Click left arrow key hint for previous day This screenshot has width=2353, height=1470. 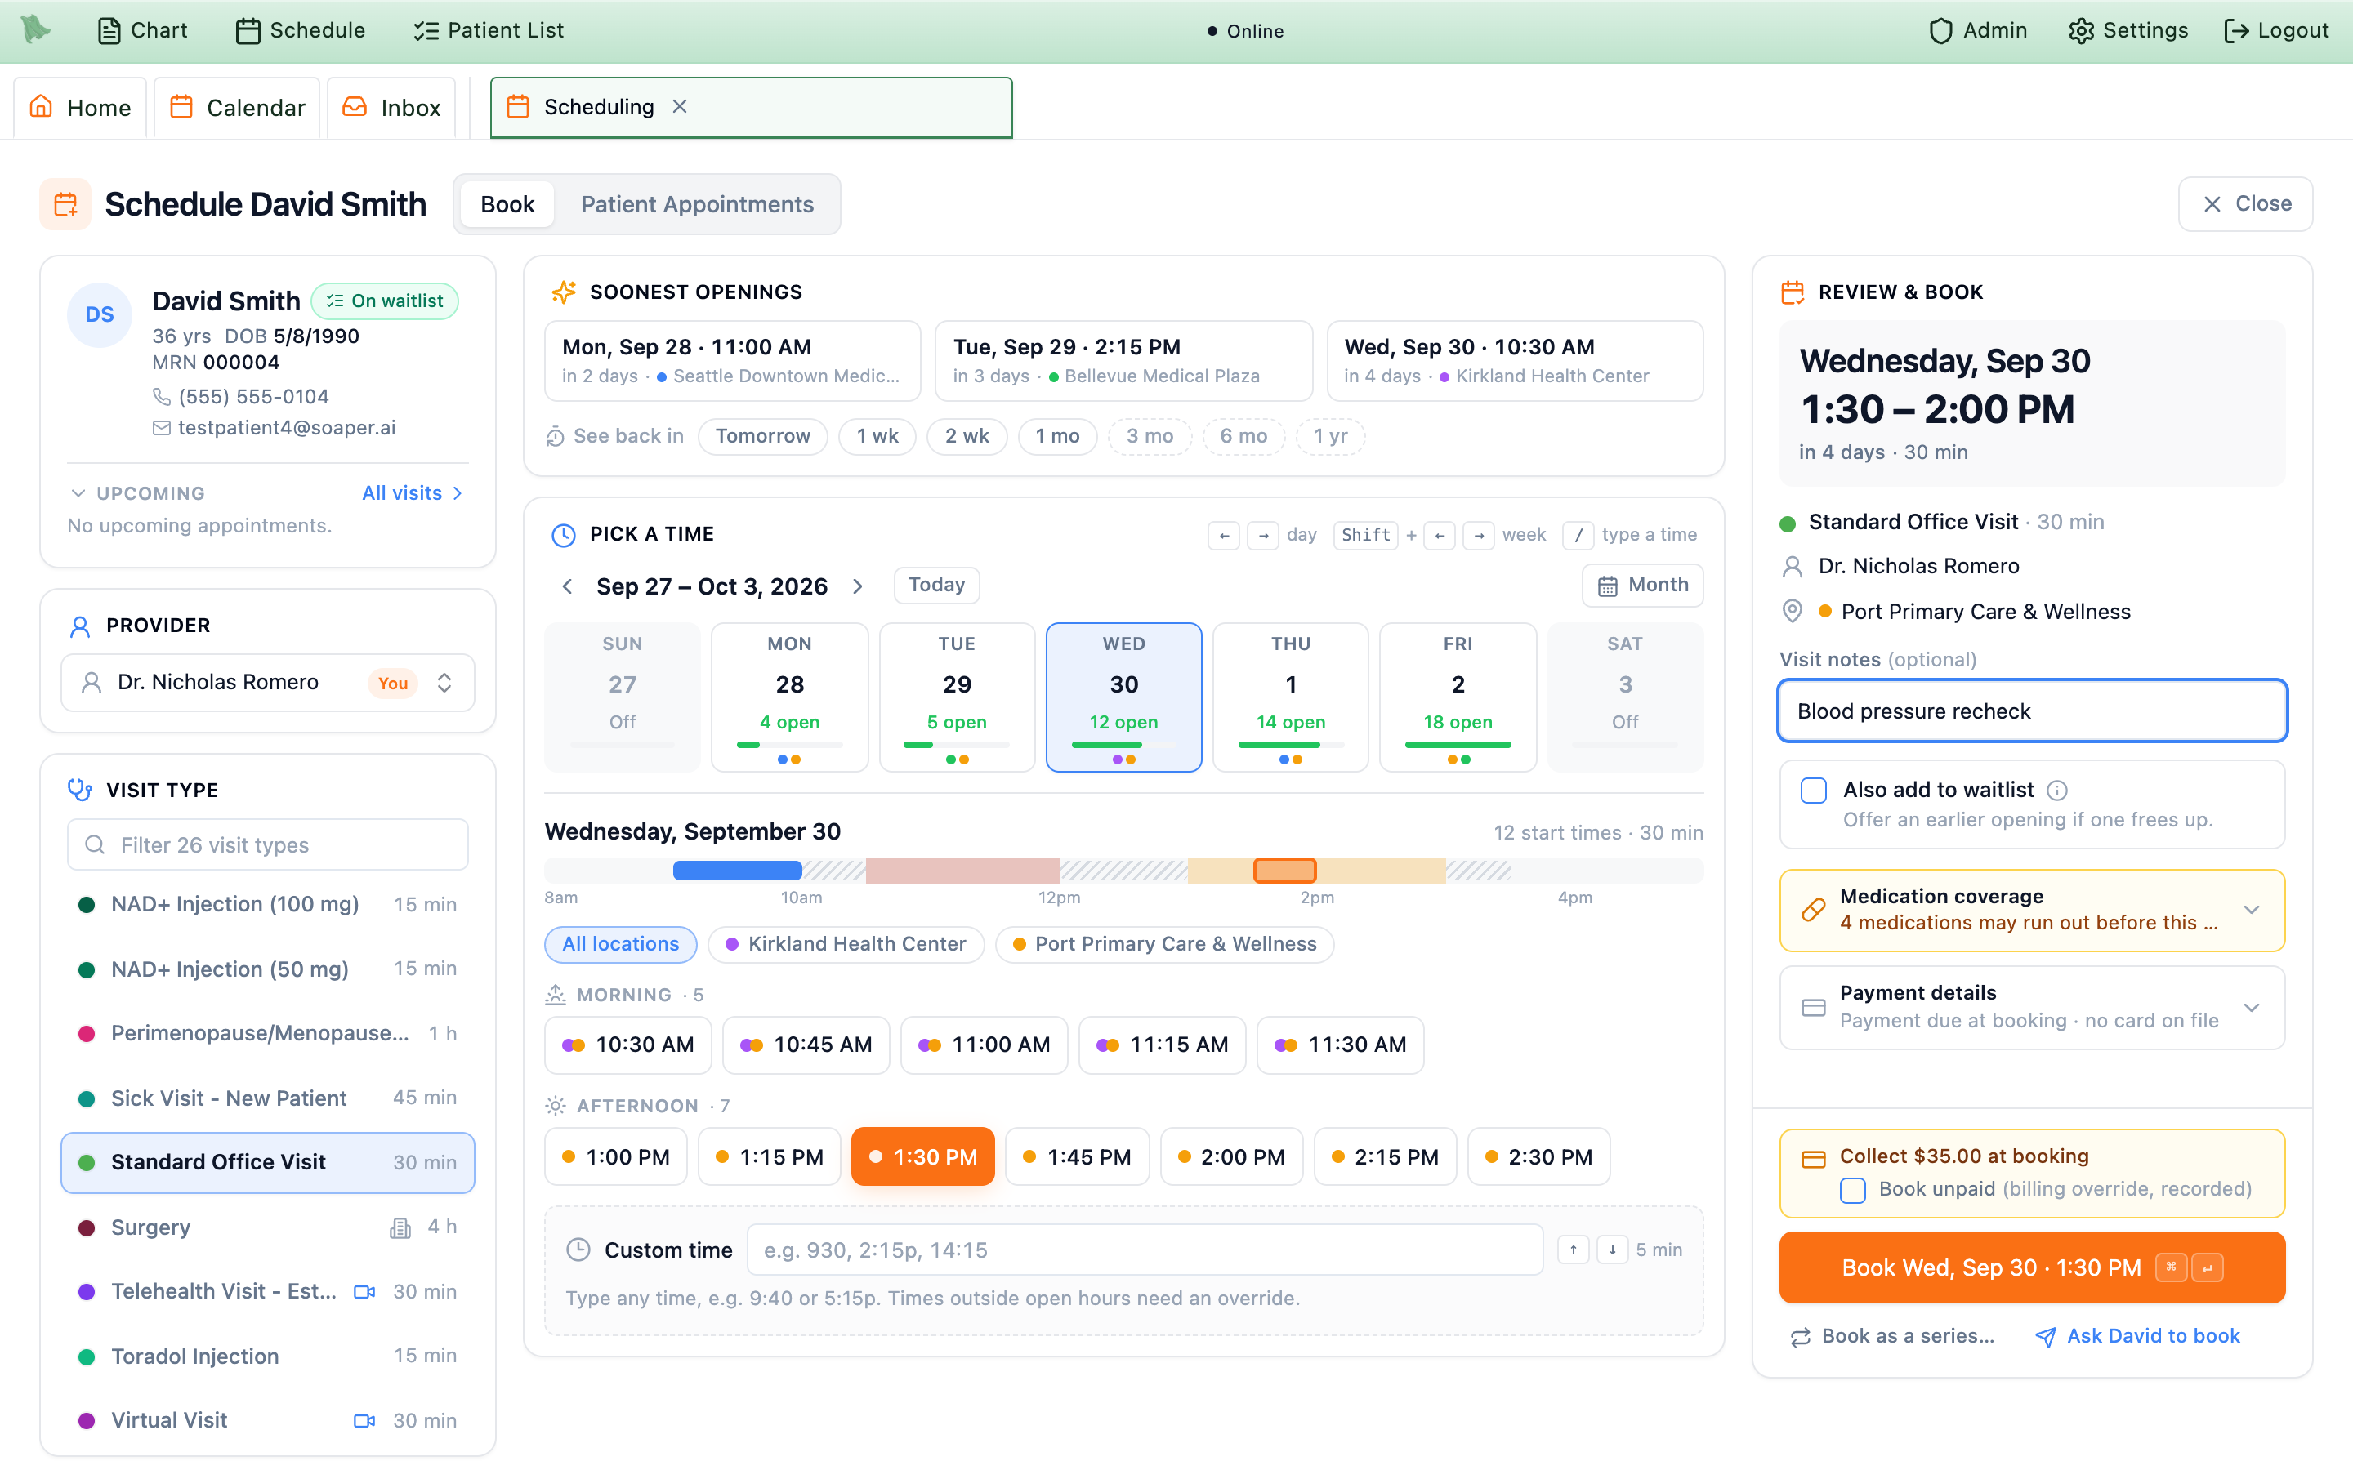pyautogui.click(x=1224, y=535)
